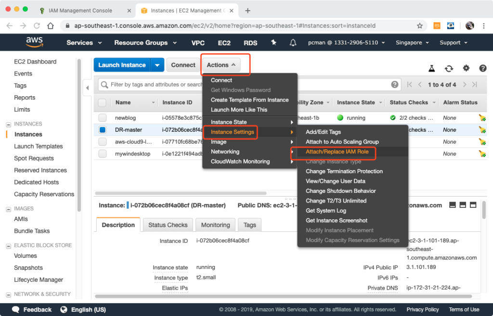Bookmark this page with star icon

(x=419, y=26)
